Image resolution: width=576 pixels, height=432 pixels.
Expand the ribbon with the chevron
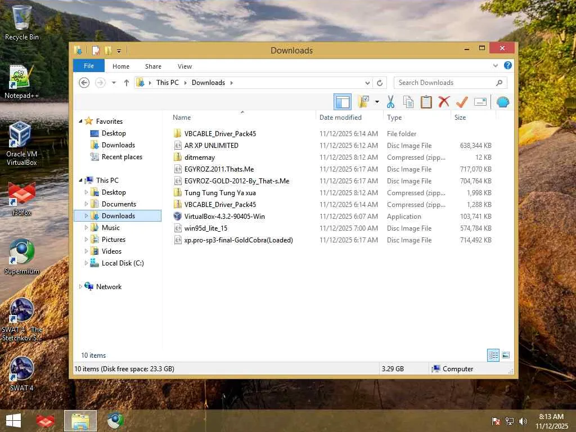[x=495, y=66]
